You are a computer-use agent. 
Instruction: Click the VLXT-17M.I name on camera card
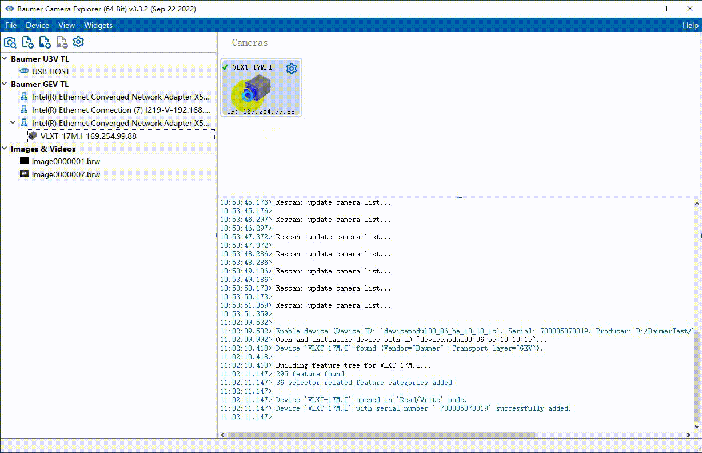click(252, 67)
